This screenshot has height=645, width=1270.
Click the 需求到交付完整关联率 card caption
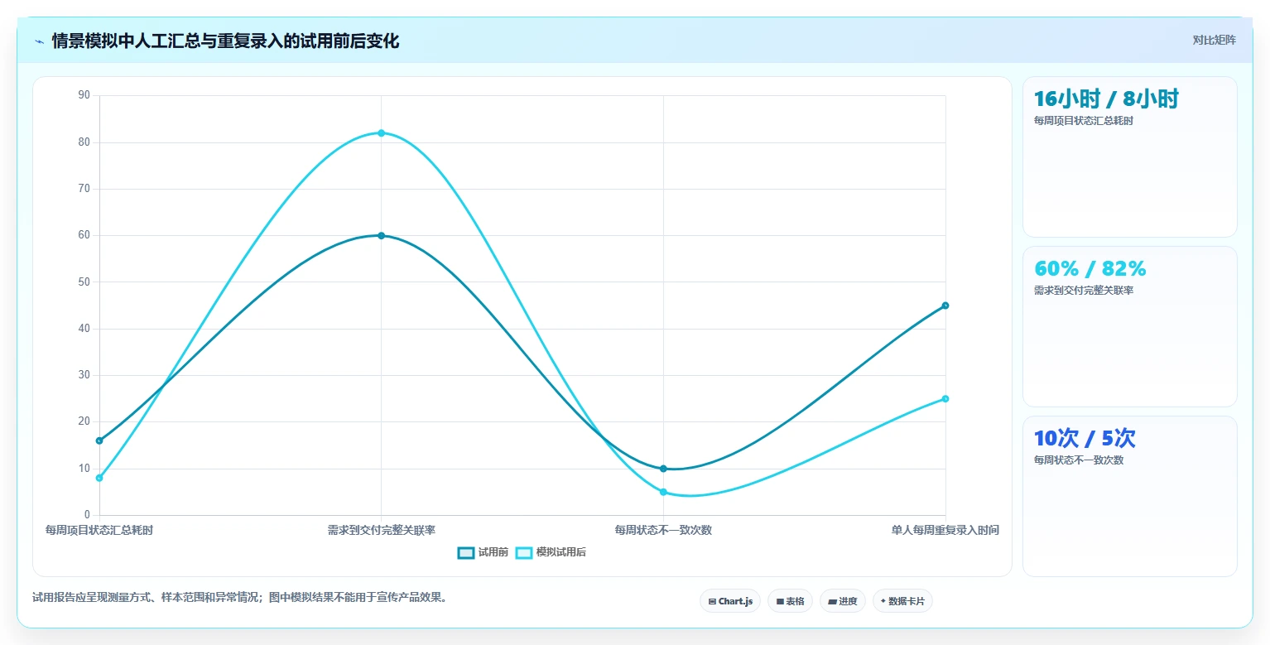1084,291
